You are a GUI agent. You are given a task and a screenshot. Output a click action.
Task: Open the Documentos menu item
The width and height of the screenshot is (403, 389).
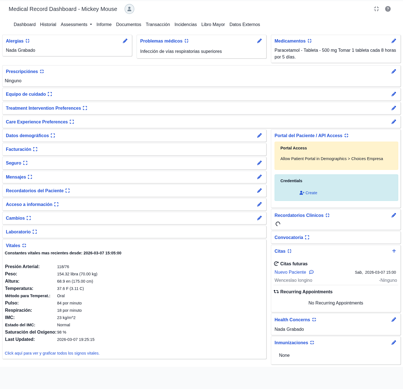click(128, 25)
